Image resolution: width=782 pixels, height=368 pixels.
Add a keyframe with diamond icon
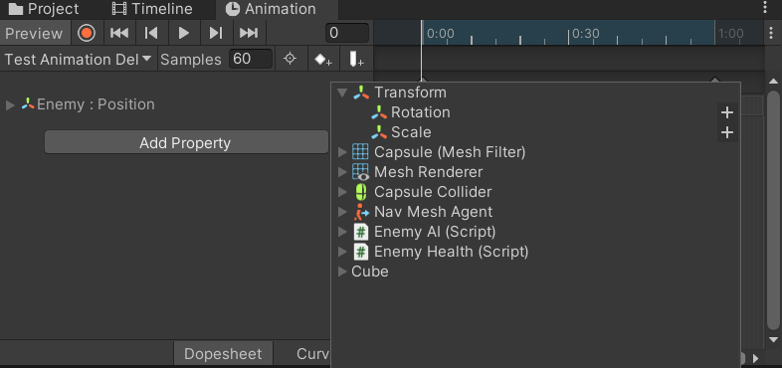[322, 60]
